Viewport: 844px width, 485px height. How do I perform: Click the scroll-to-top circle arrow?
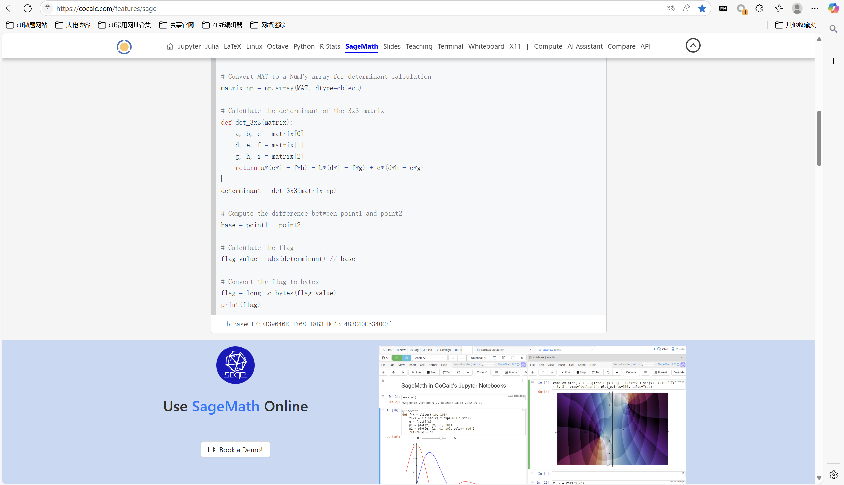click(693, 45)
